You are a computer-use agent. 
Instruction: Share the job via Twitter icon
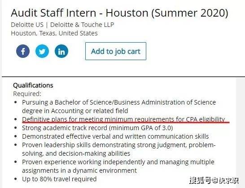(x=42, y=51)
